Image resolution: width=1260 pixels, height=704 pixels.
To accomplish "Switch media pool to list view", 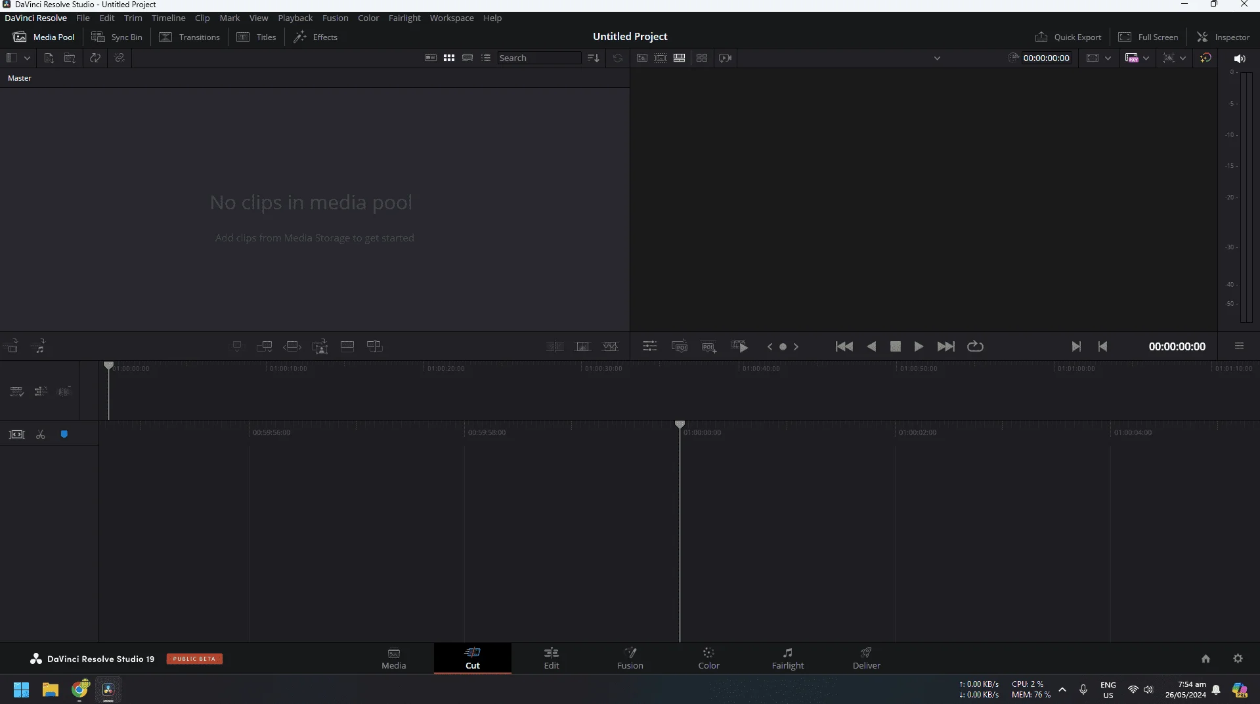I will click(486, 58).
